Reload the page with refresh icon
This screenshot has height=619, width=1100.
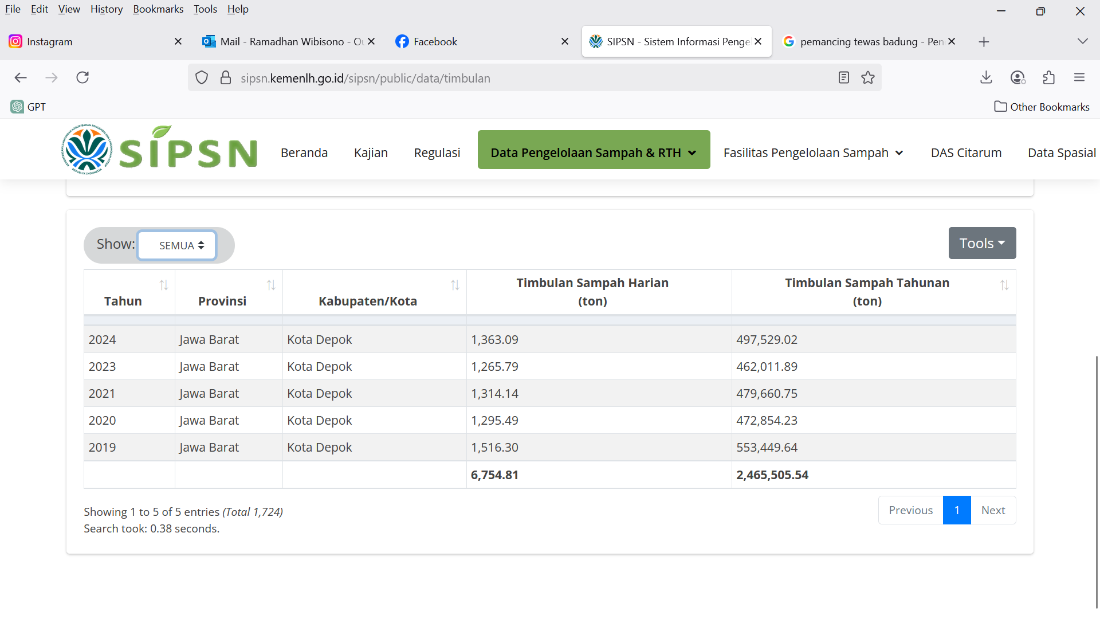click(x=82, y=77)
